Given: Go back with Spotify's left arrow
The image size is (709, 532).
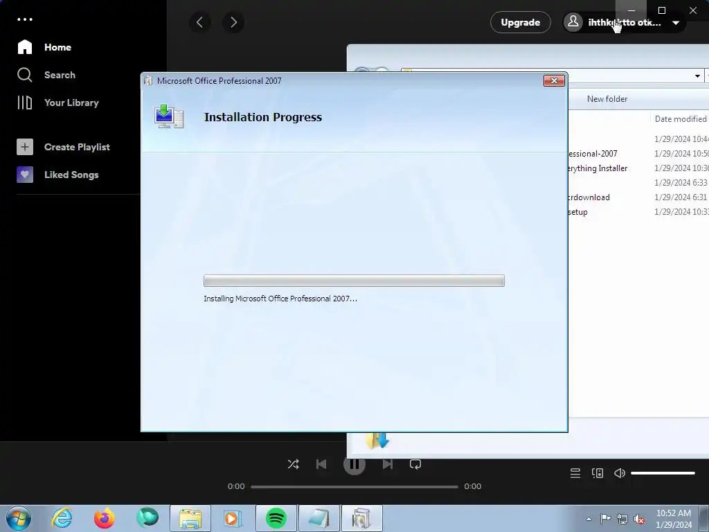Looking at the screenshot, I should point(200,22).
